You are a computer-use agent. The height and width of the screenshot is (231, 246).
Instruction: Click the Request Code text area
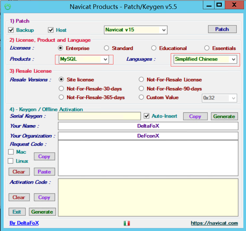(148, 158)
